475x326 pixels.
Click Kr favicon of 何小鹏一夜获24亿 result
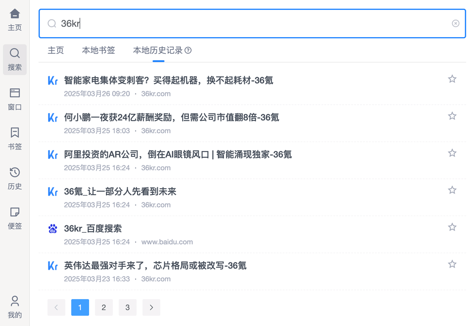click(x=53, y=117)
